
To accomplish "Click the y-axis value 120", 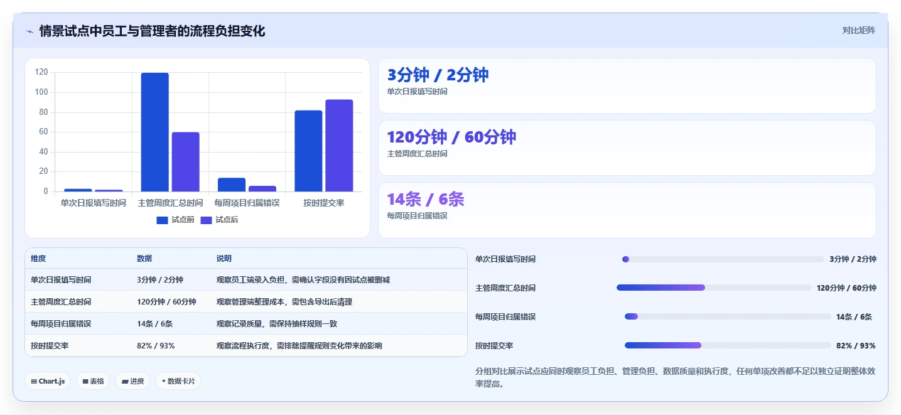I will click(x=41, y=72).
